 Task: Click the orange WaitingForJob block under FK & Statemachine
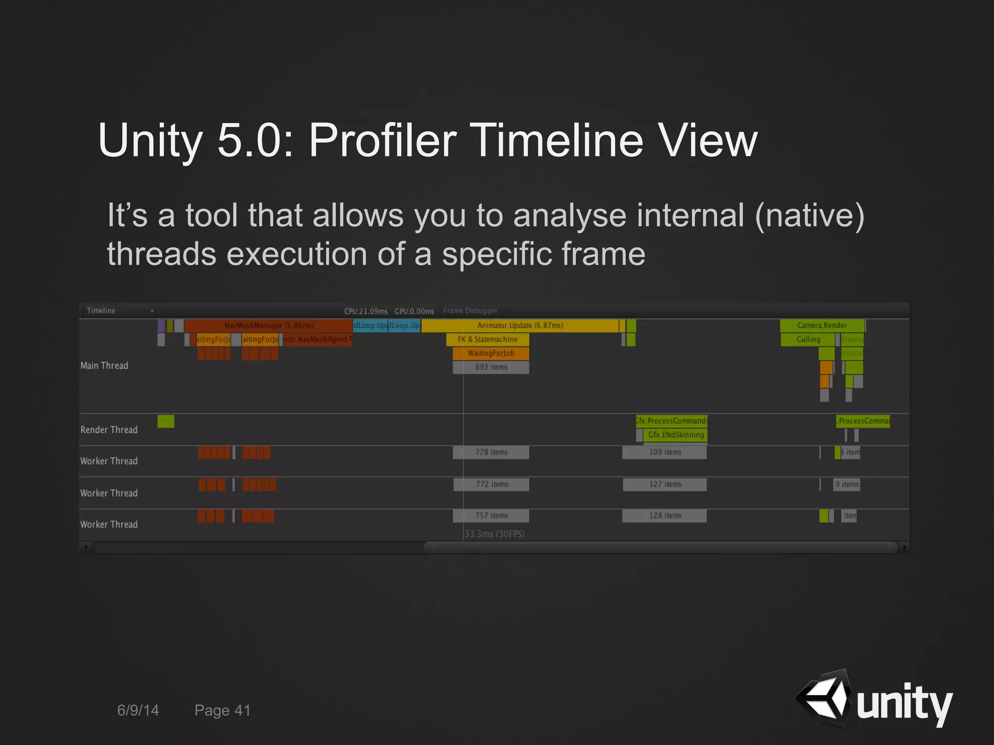491,354
